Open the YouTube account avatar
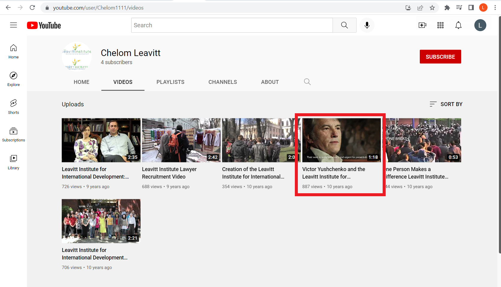 click(x=480, y=25)
